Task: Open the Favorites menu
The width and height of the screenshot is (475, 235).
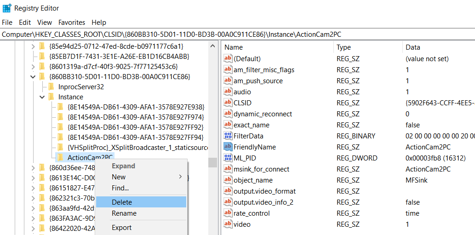Action: tap(72, 23)
